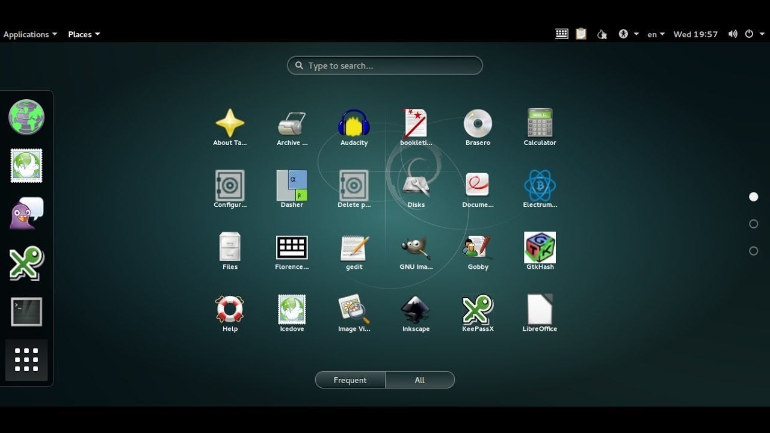Launch Florence virtual keyboard app

pos(292,251)
